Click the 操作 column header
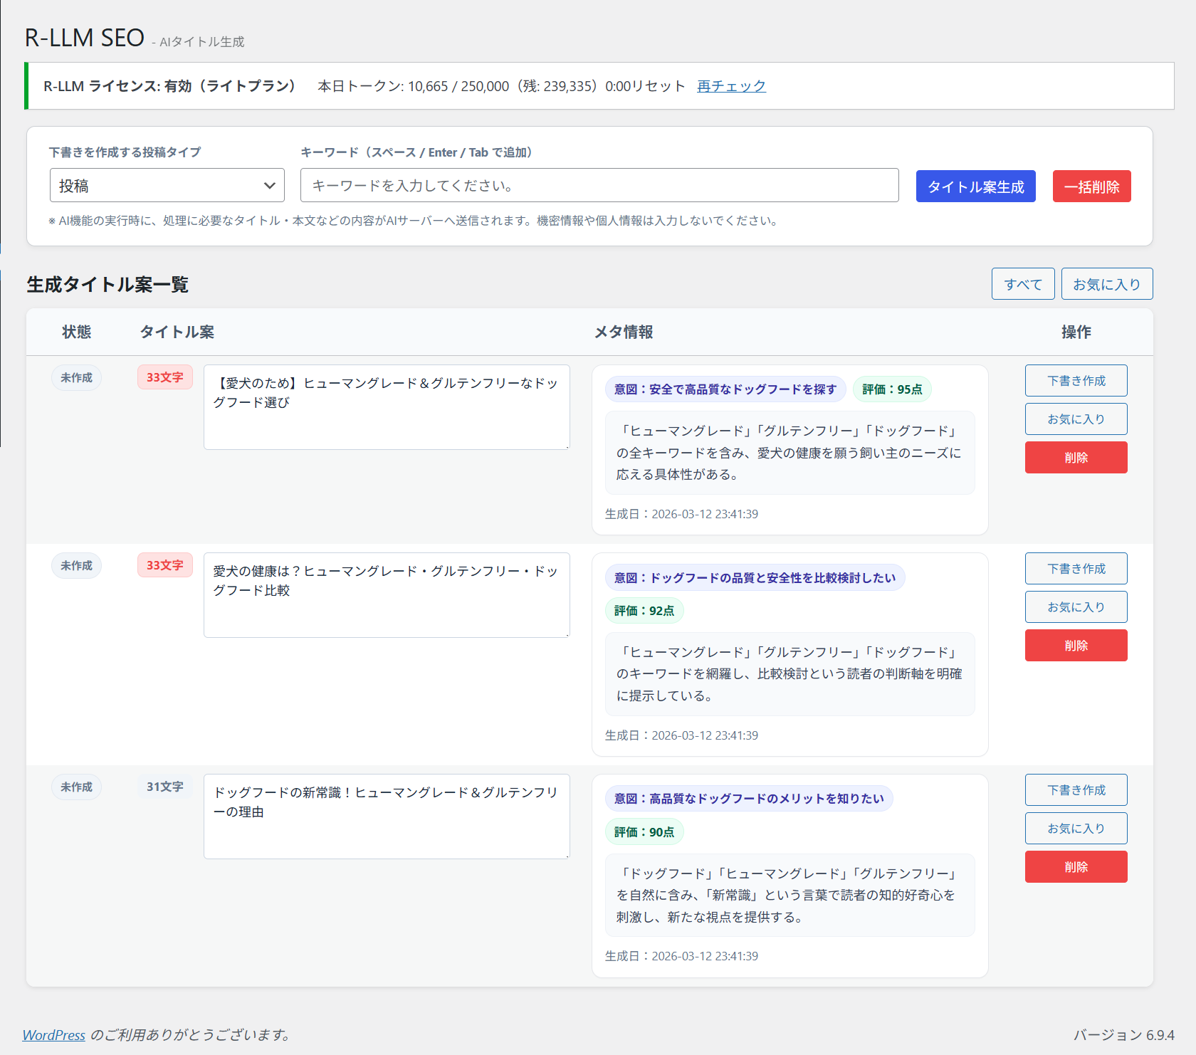The width and height of the screenshot is (1196, 1055). pyautogui.click(x=1076, y=332)
